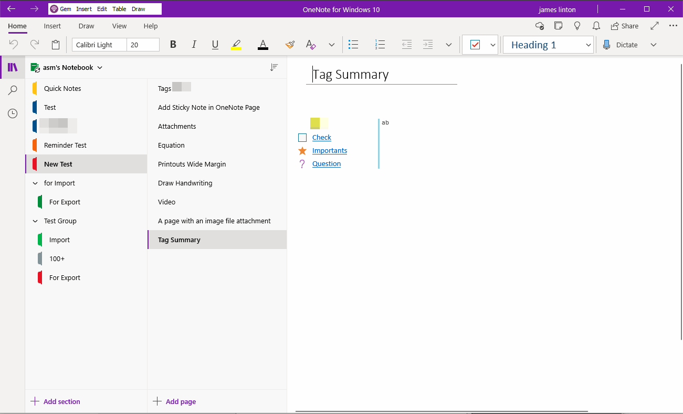Apply Italic formatting
This screenshot has height=414, width=683.
(194, 45)
